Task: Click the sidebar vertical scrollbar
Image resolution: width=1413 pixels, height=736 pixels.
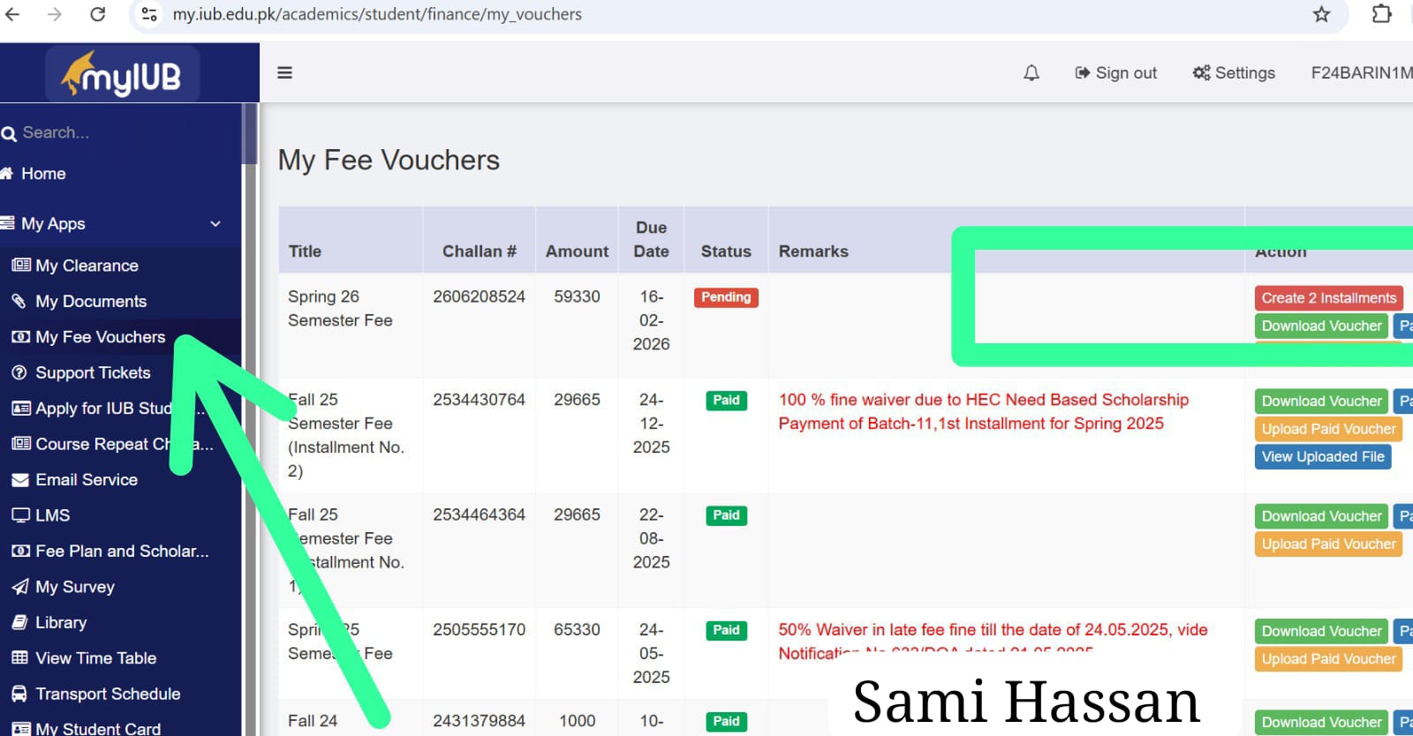Action: pyautogui.click(x=250, y=134)
